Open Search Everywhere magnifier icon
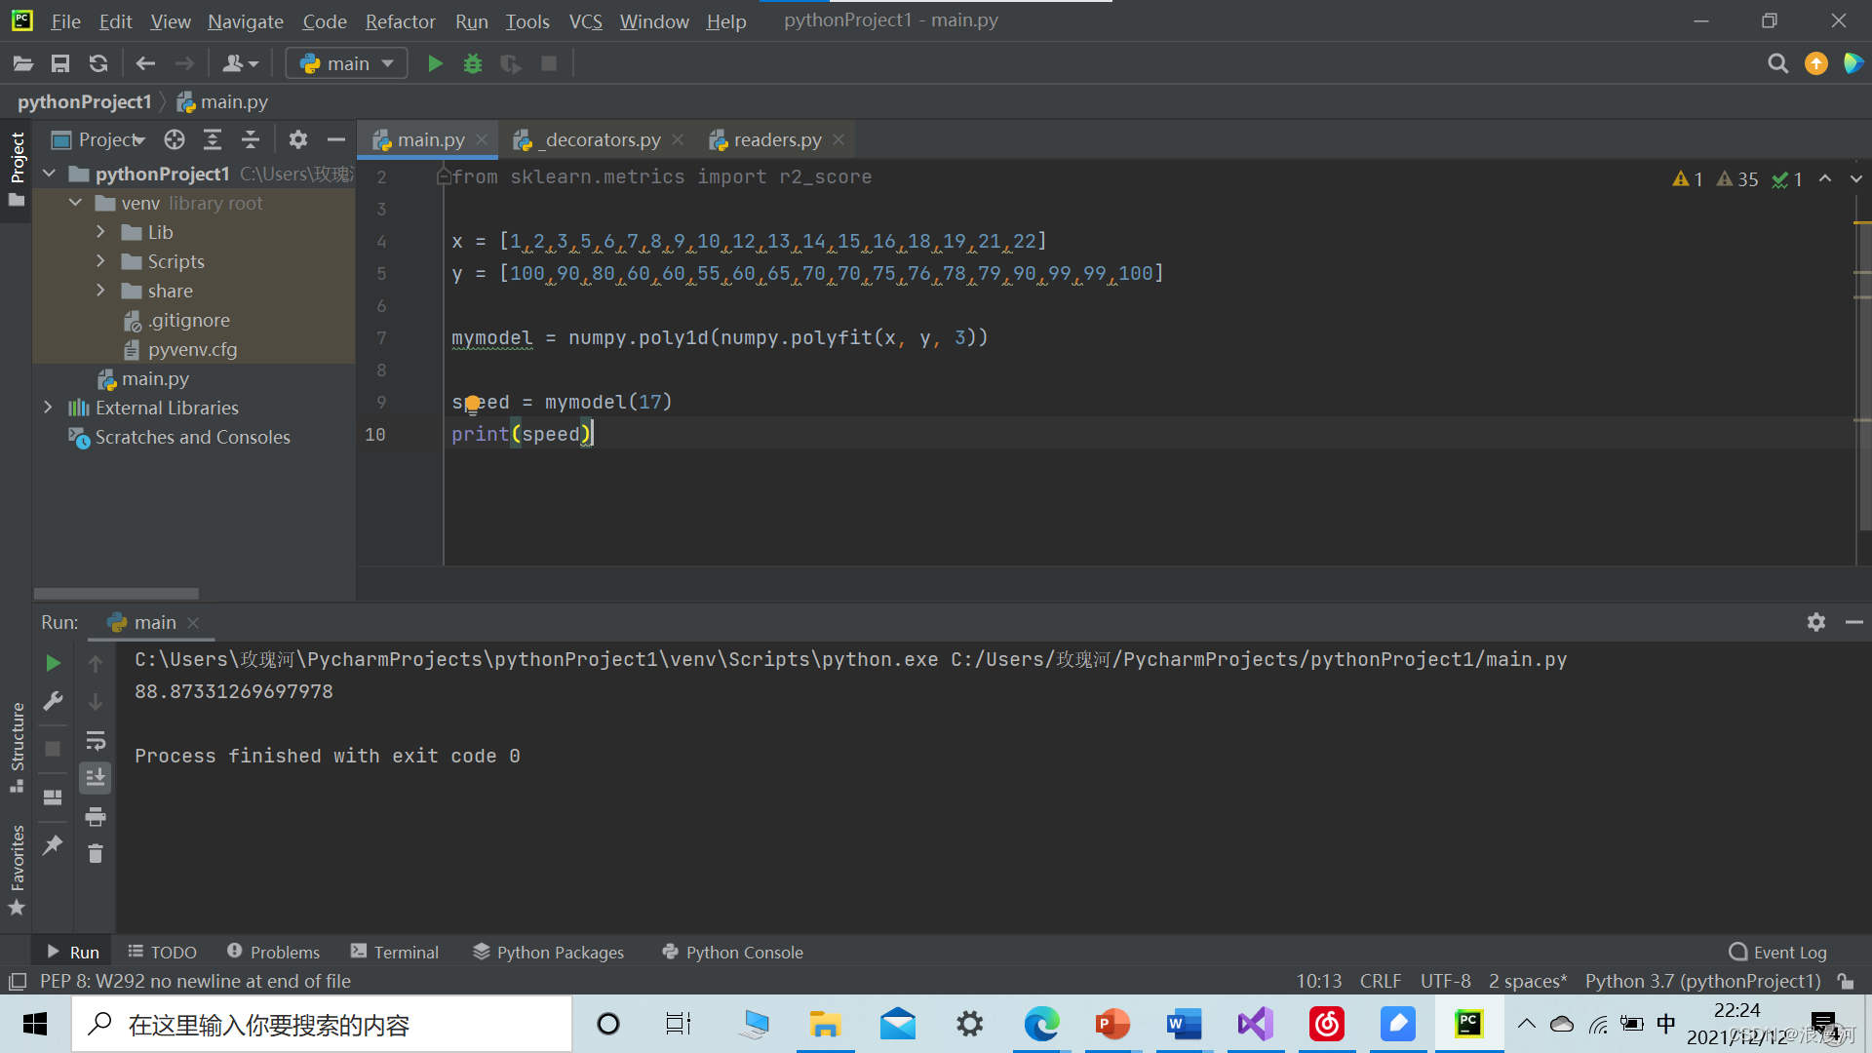 tap(1777, 63)
